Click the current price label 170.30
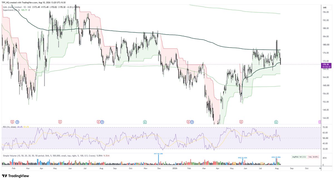 [326, 64]
